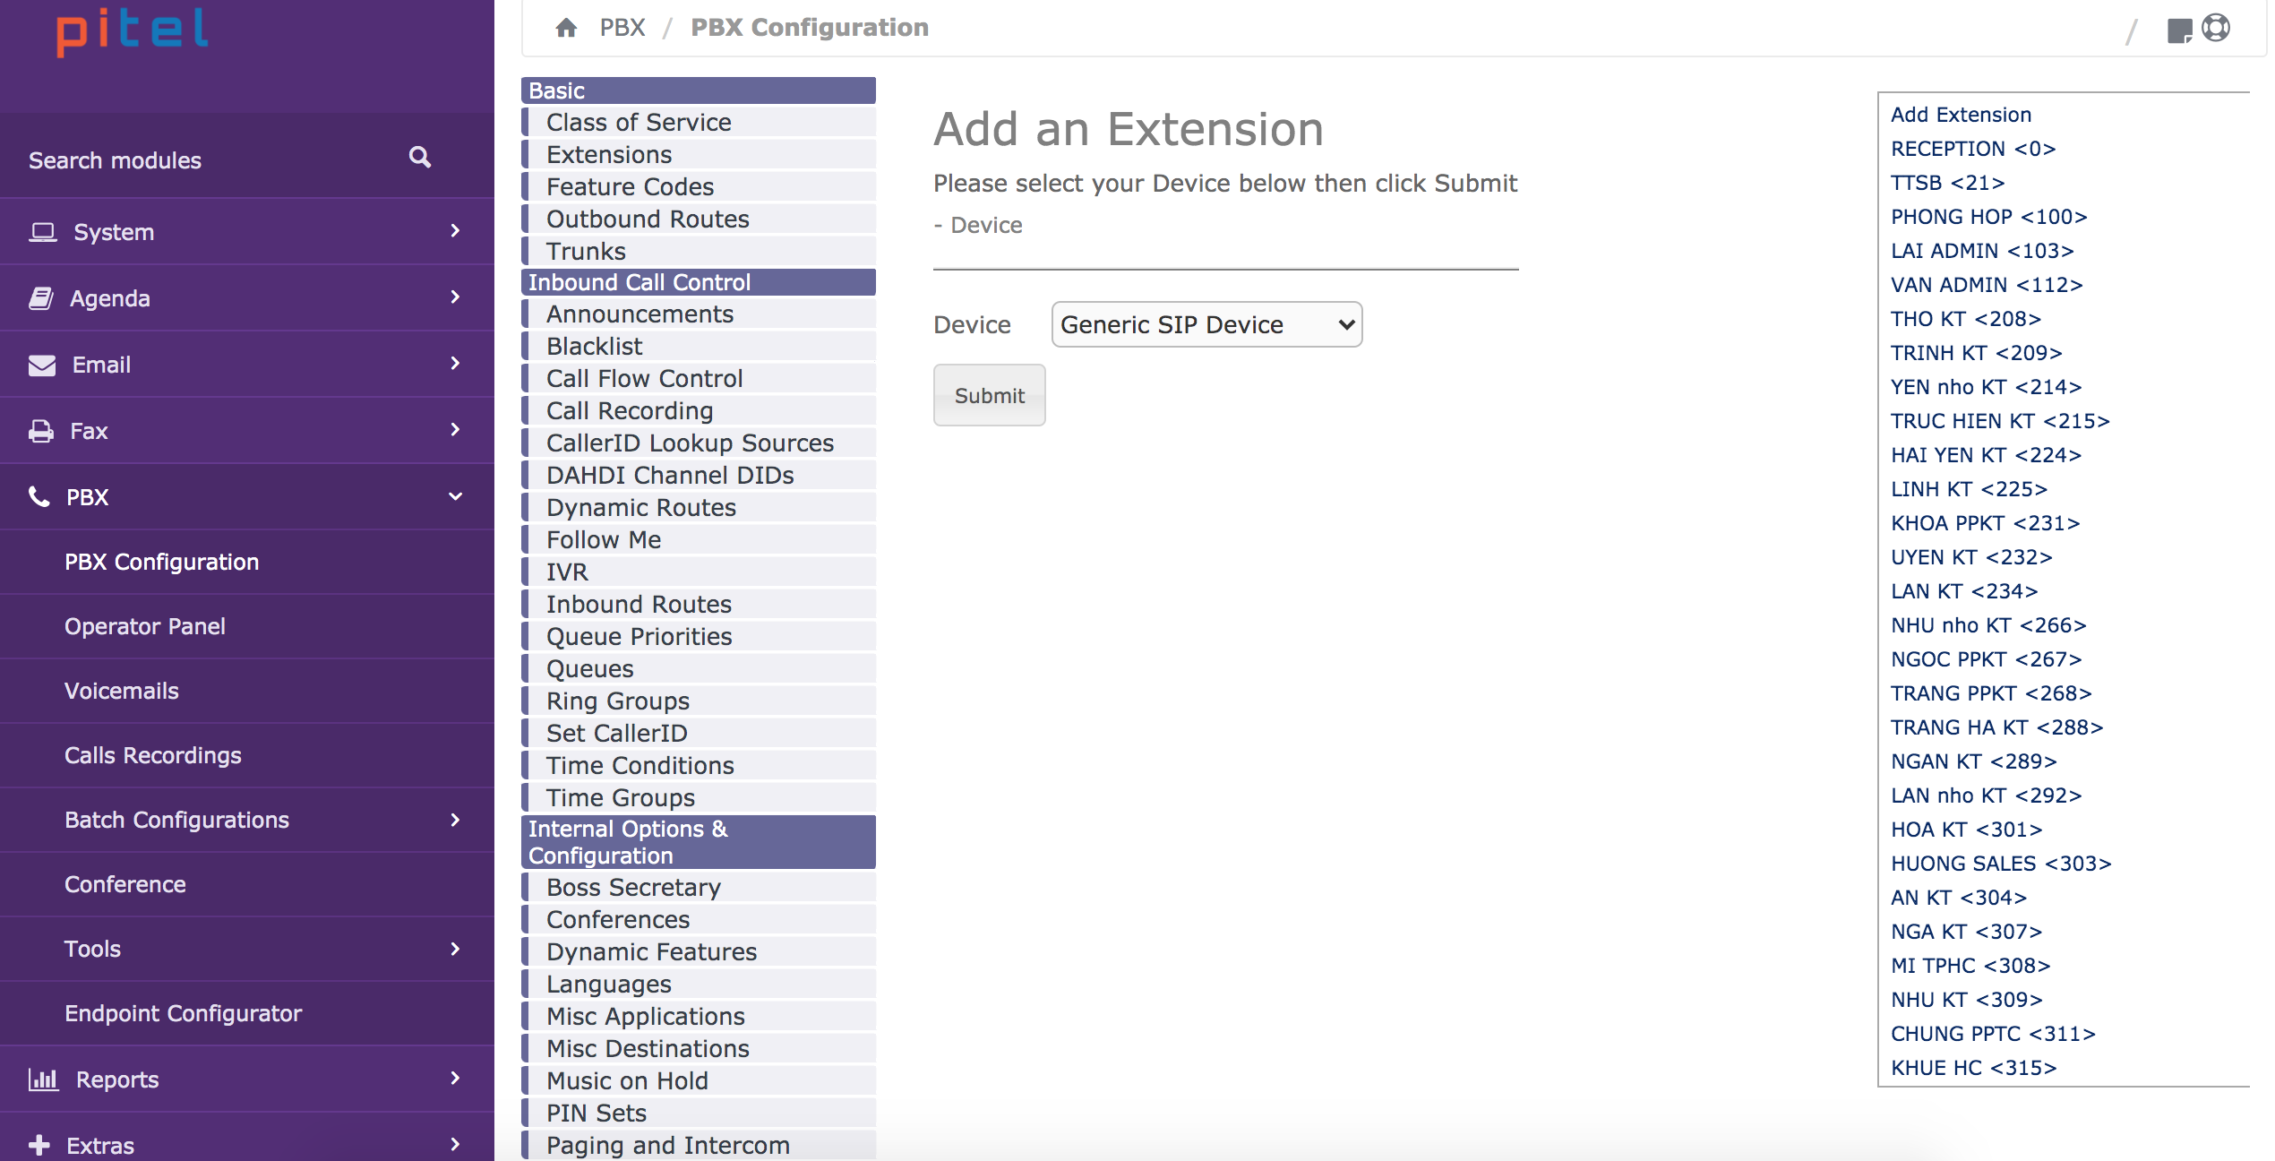This screenshot has height=1161, width=2275.
Task: Click the Agenda book icon
Action: pyautogui.click(x=41, y=298)
